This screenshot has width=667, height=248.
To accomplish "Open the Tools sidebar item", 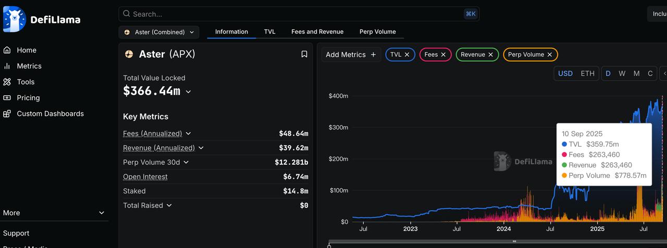I will pyautogui.click(x=25, y=82).
